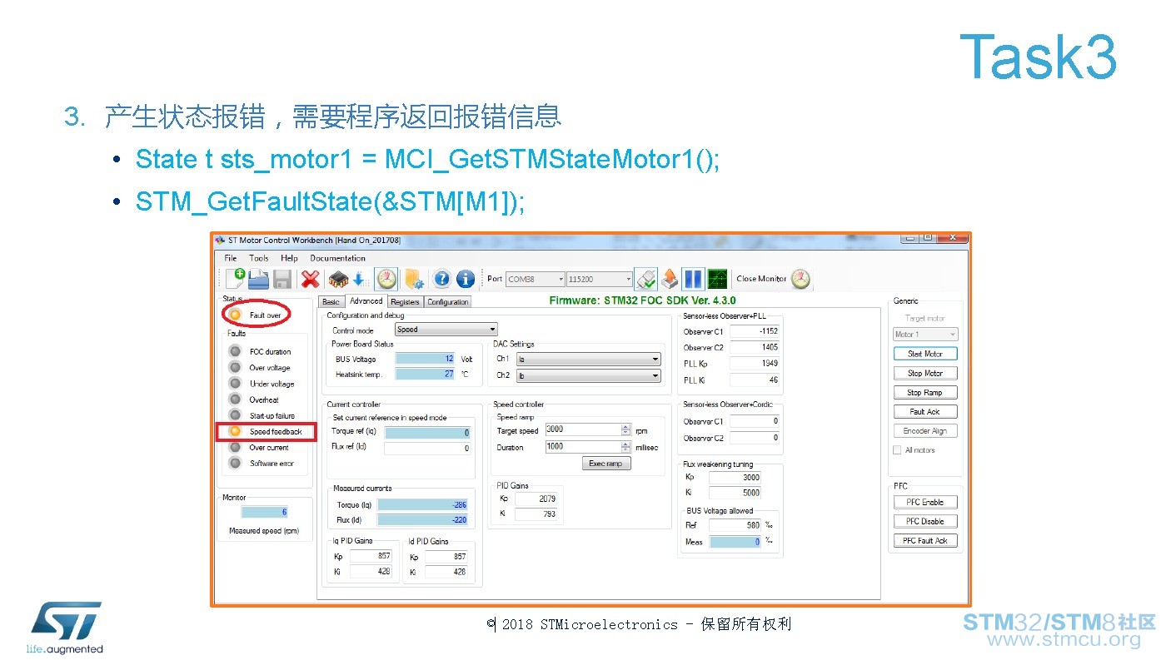Image resolution: width=1161 pixels, height=660 pixels.
Task: Click the green plotter graph icon
Action: pos(716,279)
